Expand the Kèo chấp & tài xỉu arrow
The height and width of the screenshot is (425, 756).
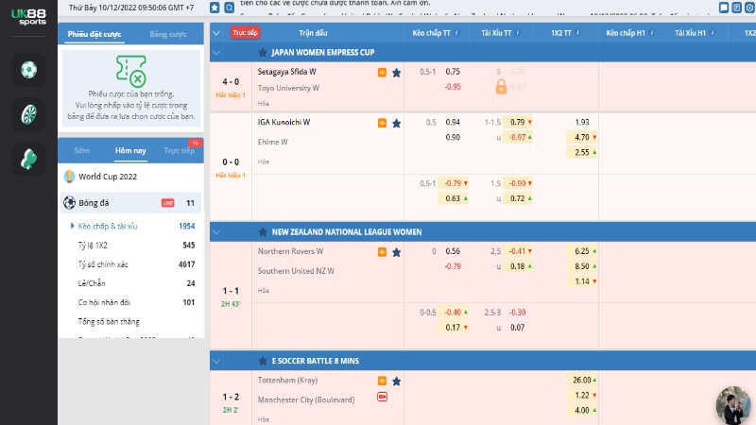coord(73,226)
